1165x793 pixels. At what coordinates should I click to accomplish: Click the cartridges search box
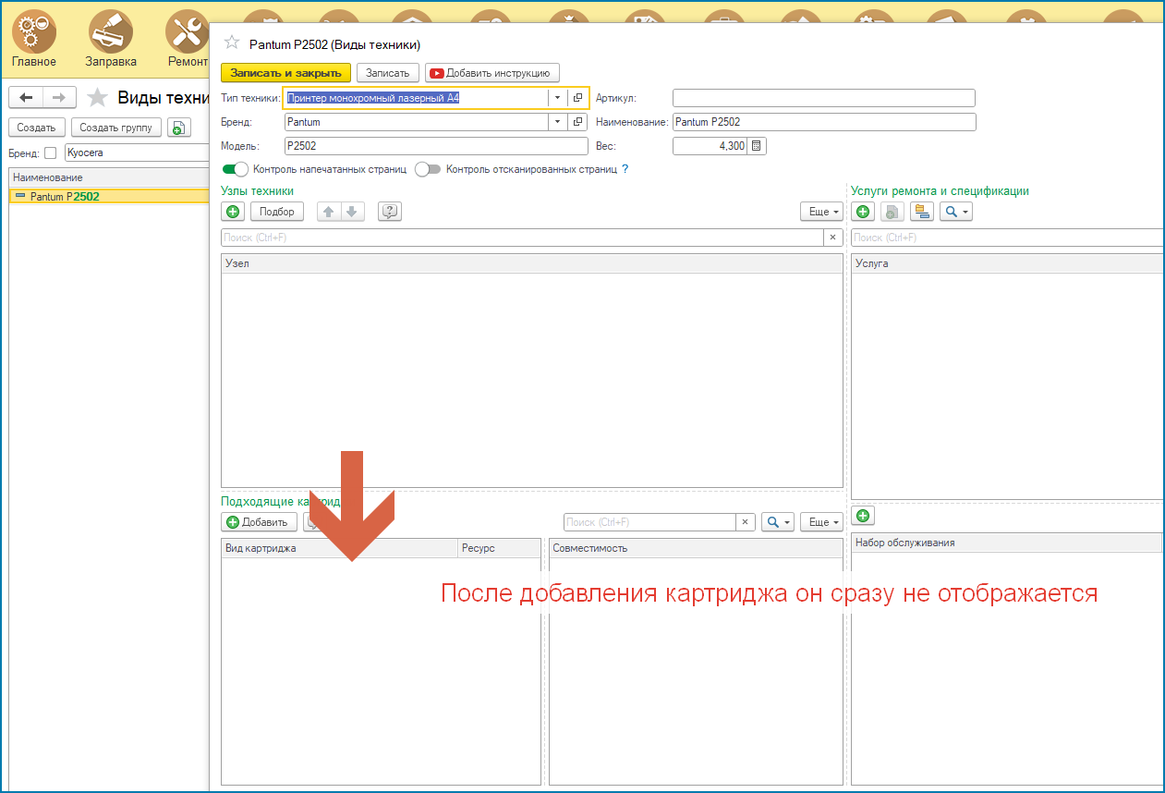(649, 522)
